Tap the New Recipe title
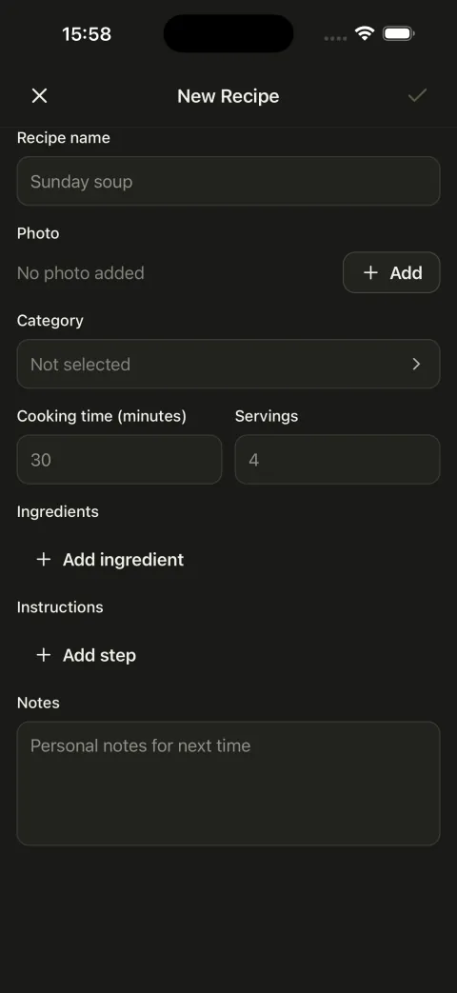This screenshot has height=993, width=457. pyautogui.click(x=228, y=95)
